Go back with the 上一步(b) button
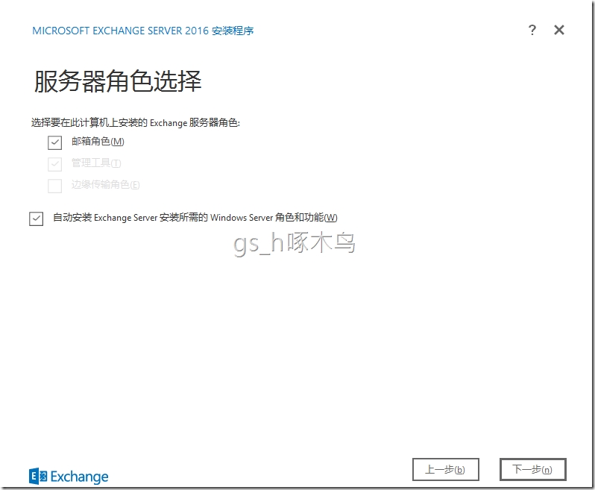The height and width of the screenshot is (490, 595). point(445,470)
